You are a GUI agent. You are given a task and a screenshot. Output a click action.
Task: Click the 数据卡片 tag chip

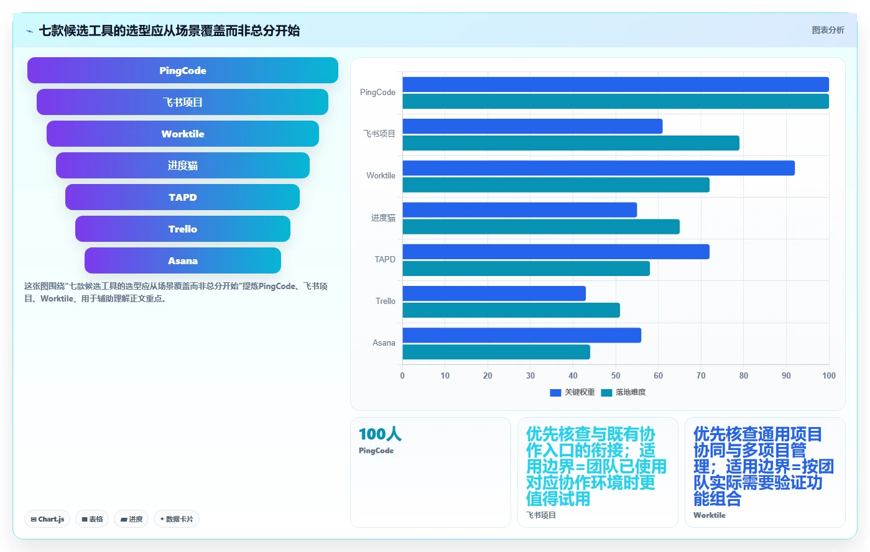click(177, 519)
